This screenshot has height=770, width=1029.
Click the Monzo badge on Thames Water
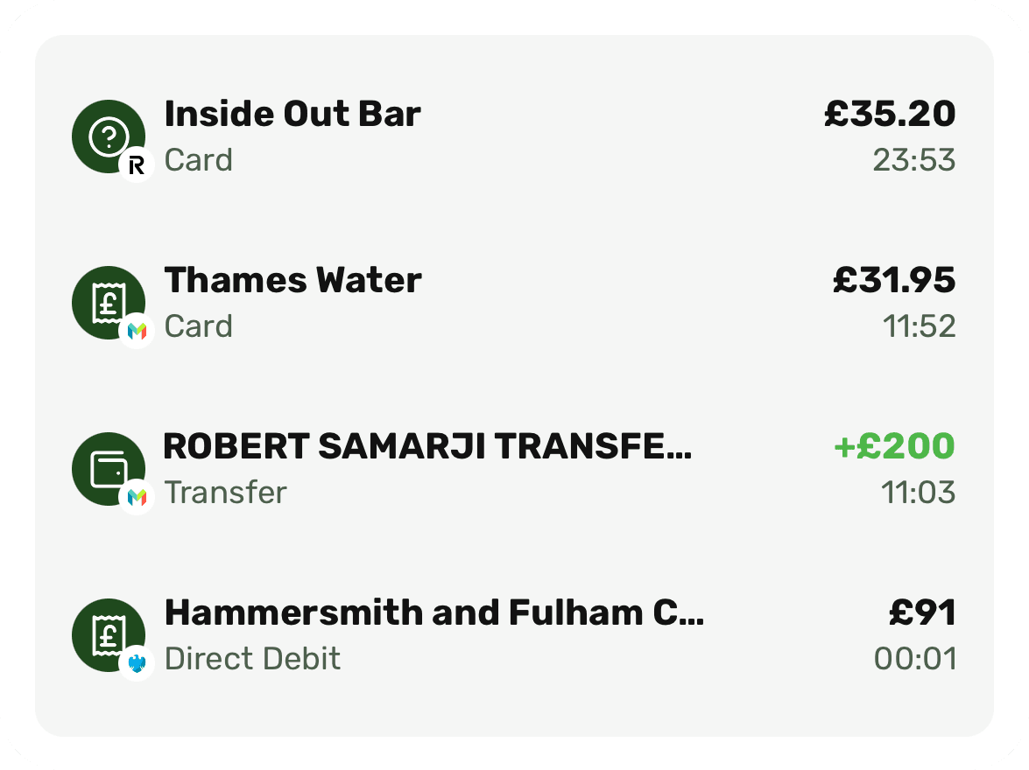tap(137, 331)
